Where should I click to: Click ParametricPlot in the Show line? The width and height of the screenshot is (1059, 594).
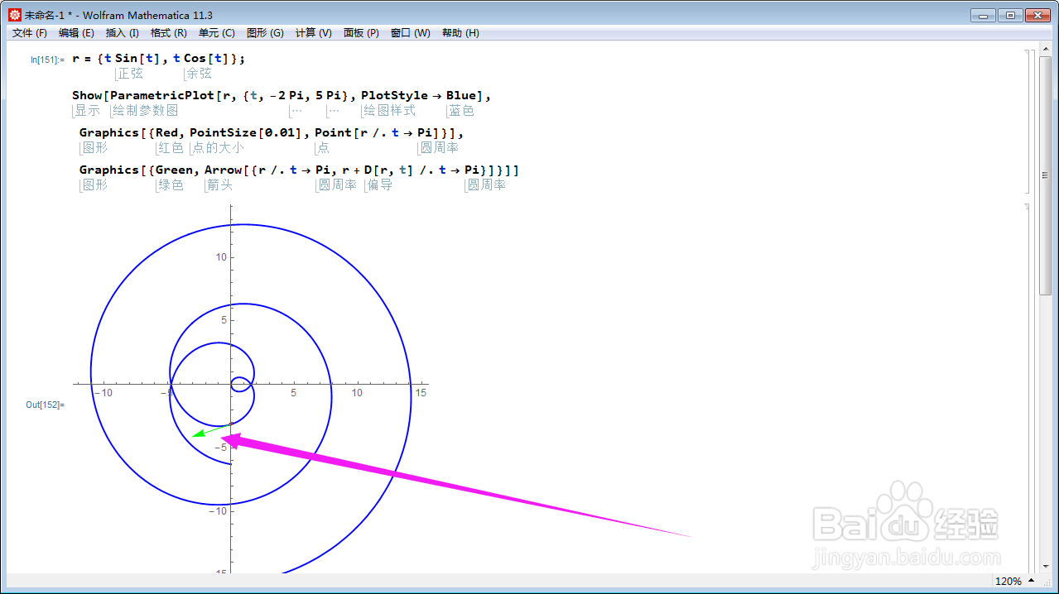coord(162,95)
